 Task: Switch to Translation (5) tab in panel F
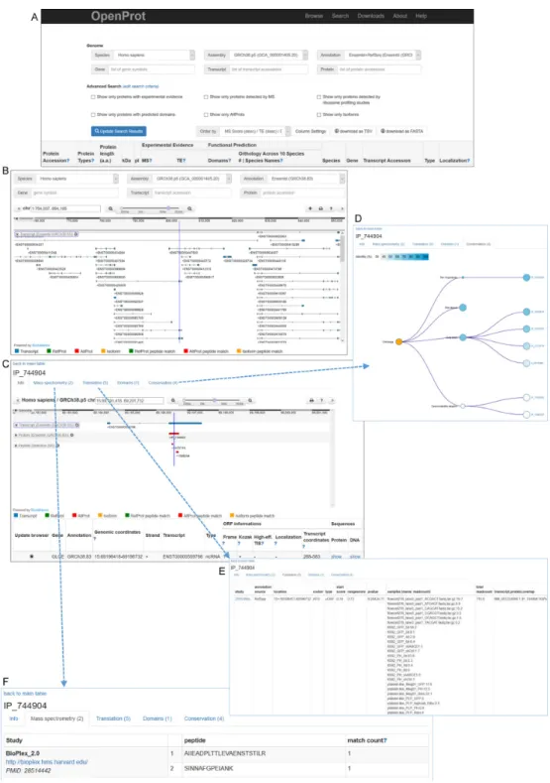(113, 718)
